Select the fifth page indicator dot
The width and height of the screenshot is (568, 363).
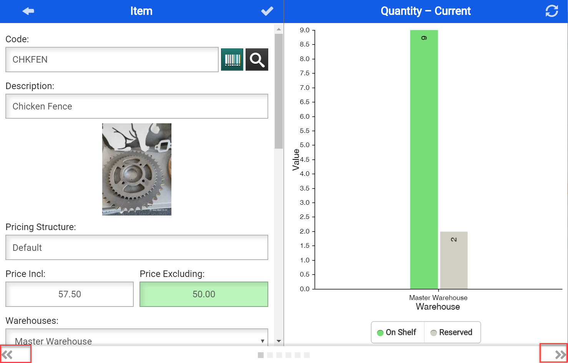click(297, 355)
